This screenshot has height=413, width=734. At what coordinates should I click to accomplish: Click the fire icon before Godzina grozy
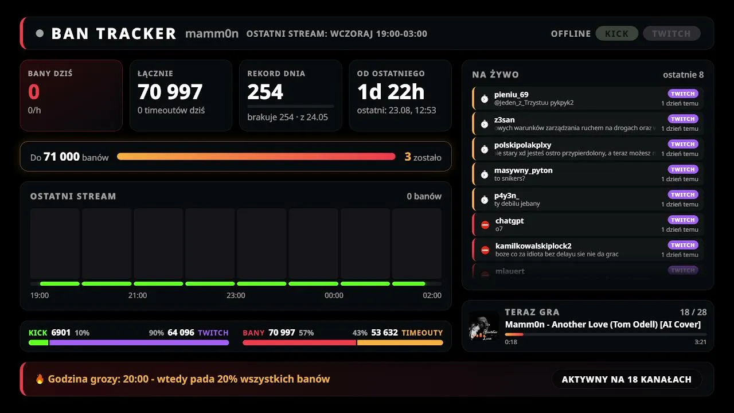pyautogui.click(x=40, y=379)
